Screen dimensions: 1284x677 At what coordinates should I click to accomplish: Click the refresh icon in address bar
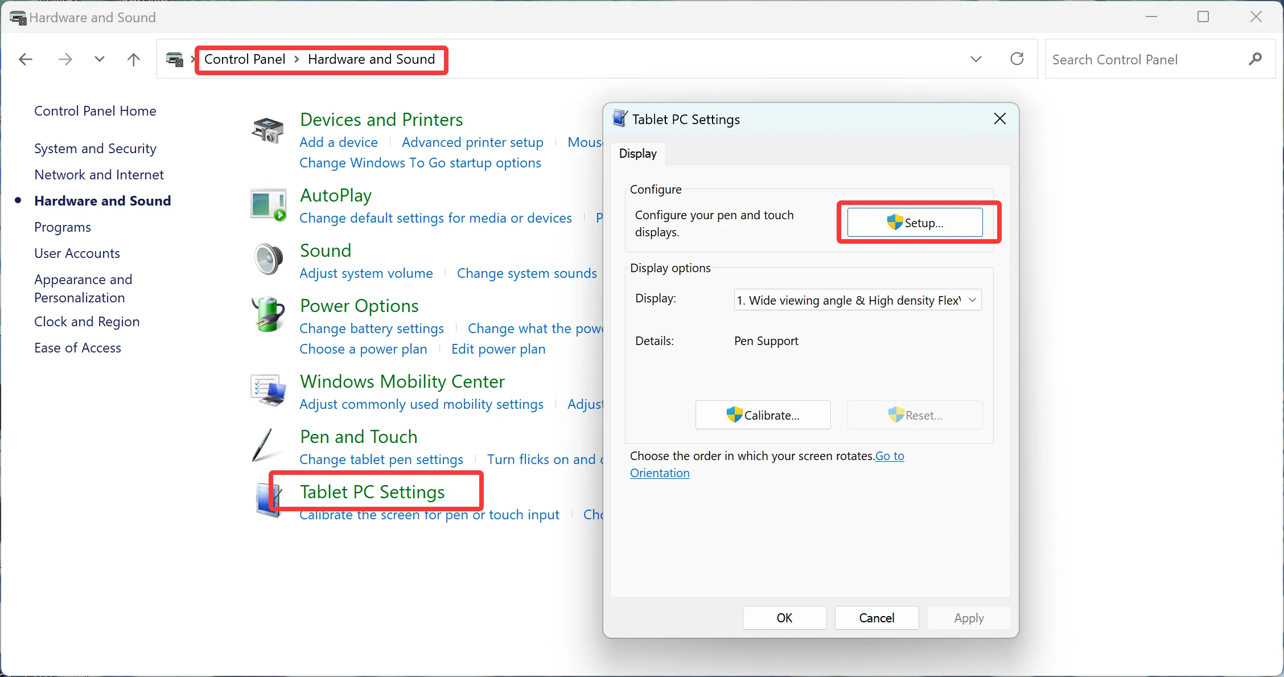(1017, 59)
